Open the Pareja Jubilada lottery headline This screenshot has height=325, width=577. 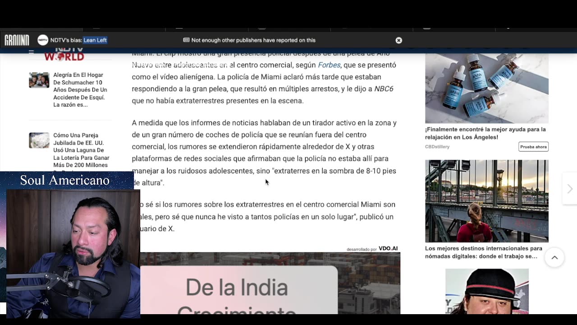pos(81,150)
